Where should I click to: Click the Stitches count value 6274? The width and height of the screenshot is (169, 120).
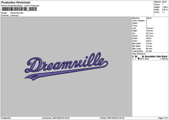click(164, 2)
